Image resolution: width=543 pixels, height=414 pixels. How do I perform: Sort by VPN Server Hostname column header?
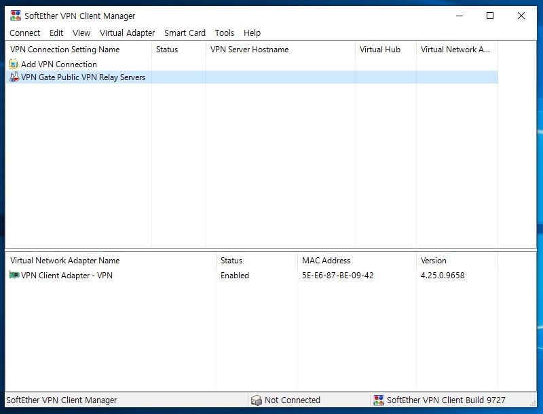pyautogui.click(x=280, y=50)
